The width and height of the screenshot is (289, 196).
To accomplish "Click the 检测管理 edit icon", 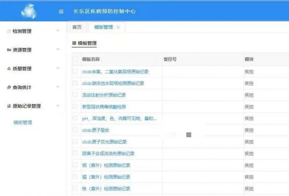I will (x=9, y=31).
